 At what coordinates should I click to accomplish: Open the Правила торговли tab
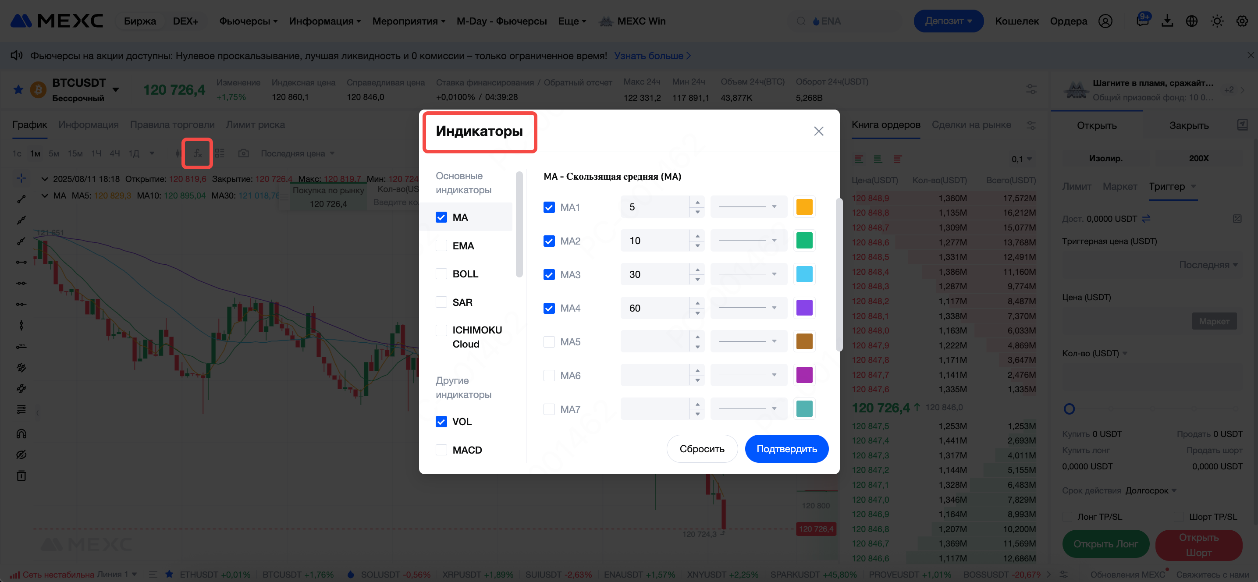click(172, 124)
